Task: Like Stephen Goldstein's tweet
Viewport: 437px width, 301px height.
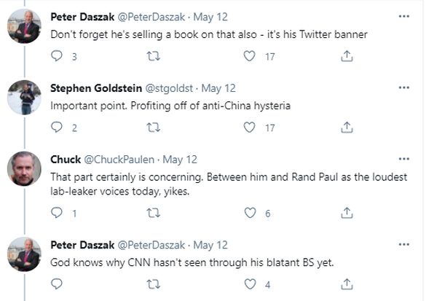Action: point(250,128)
